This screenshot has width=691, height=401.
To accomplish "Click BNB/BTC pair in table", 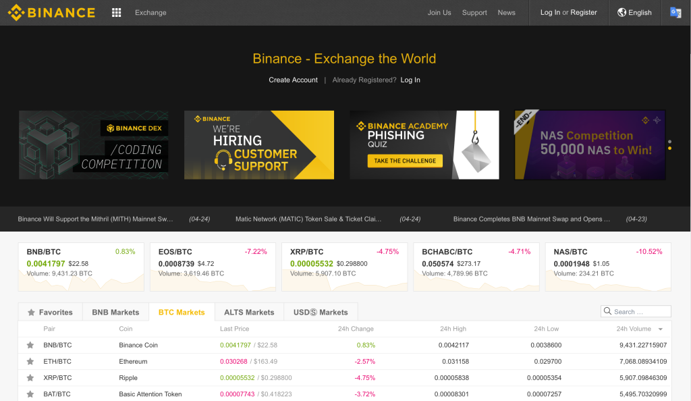I will pos(57,345).
